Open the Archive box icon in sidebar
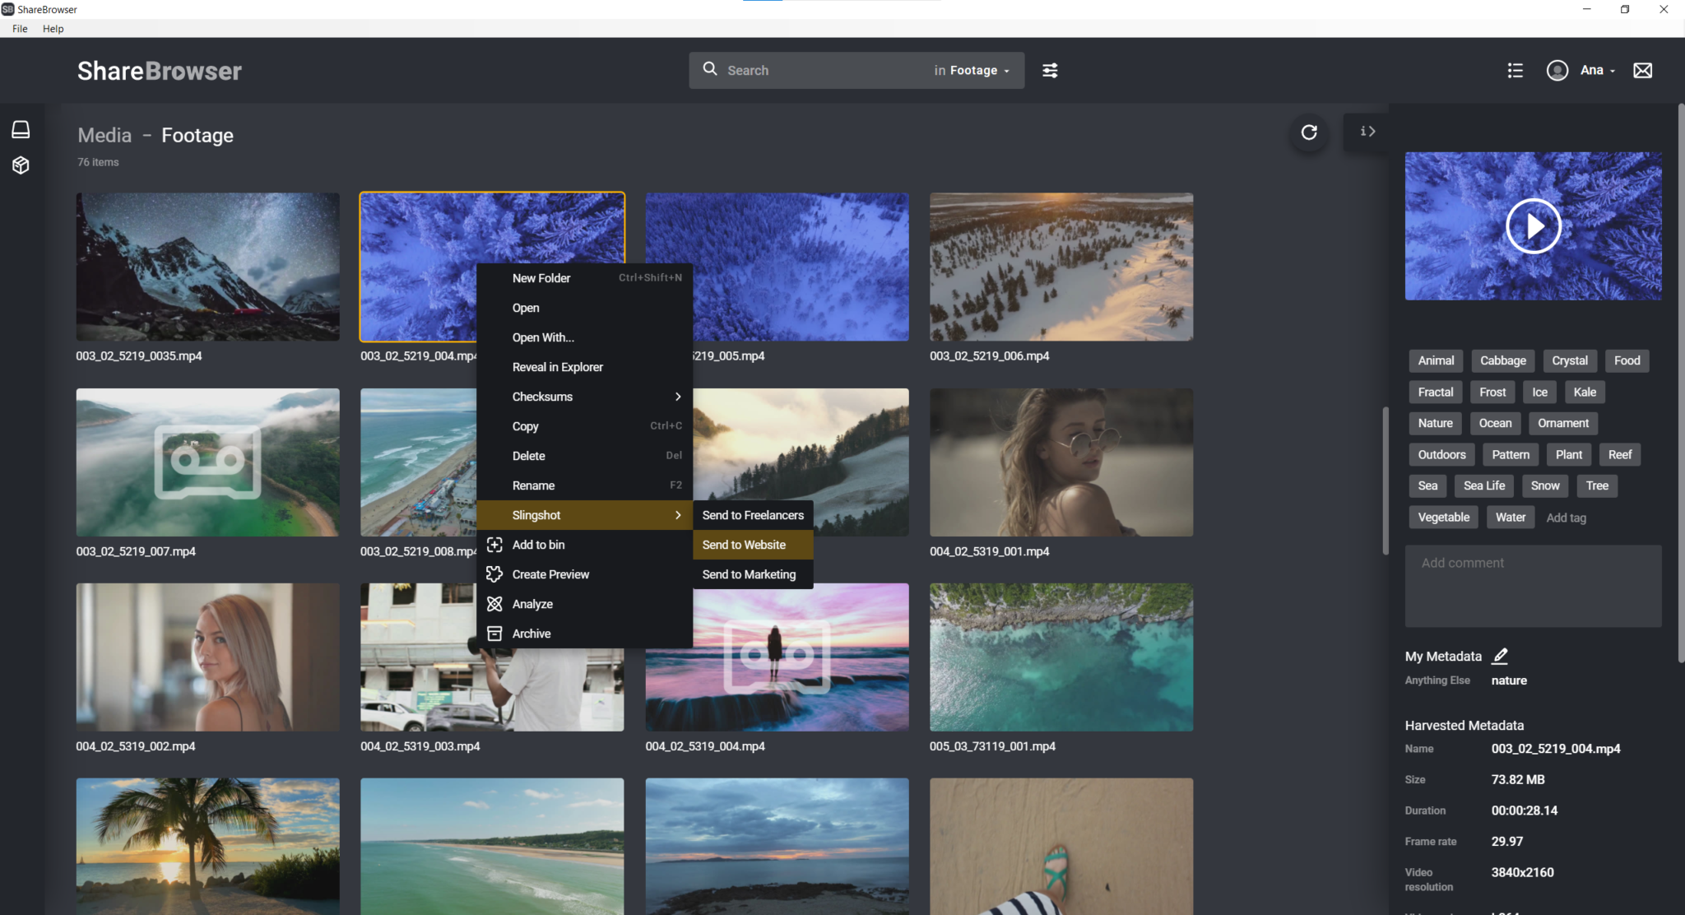The image size is (1685, 915). point(21,165)
